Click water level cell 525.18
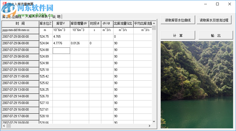The height and width of the screenshot is (131, 236). pyautogui.click(x=46, y=70)
